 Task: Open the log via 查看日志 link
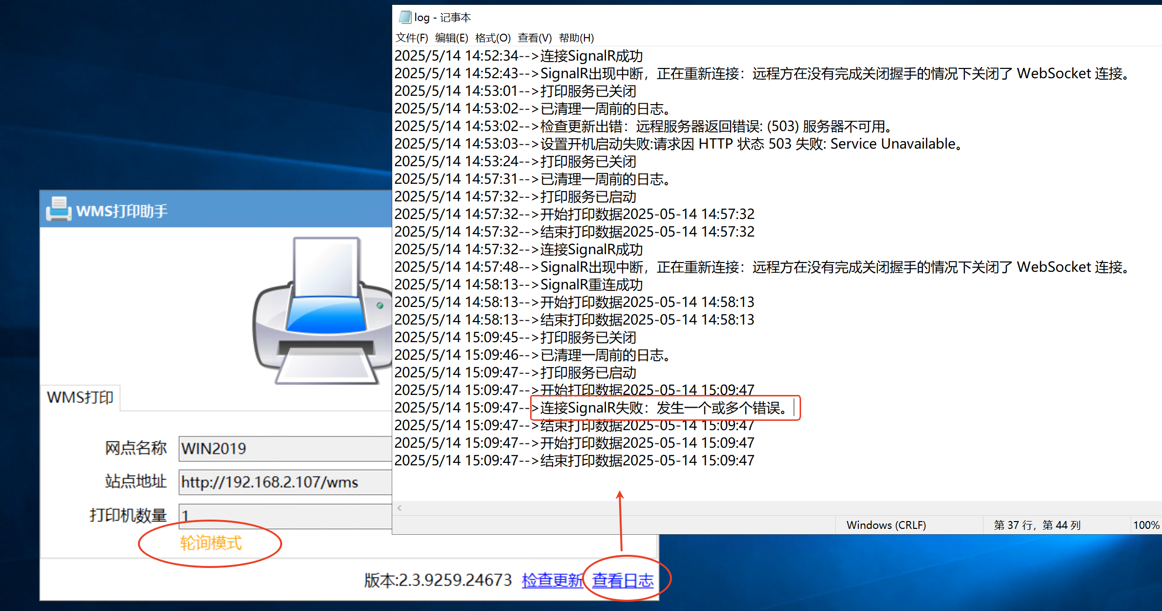[x=623, y=580]
